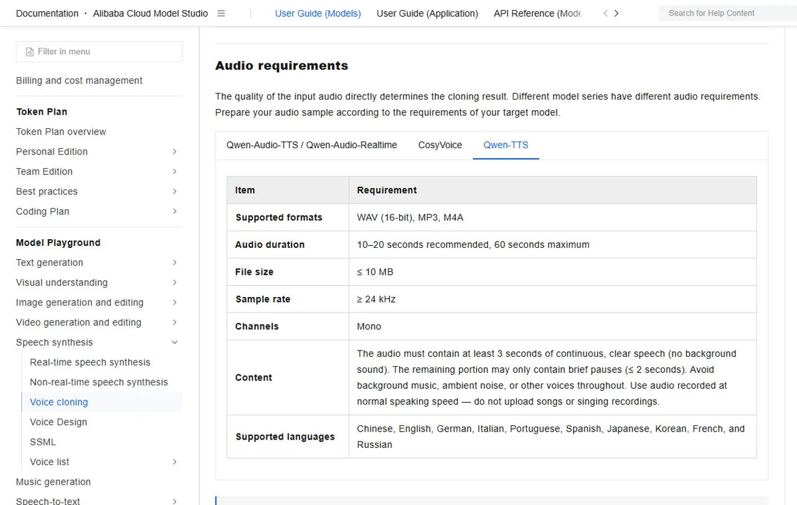797x505 pixels.
Task: Expand the Coding Plan section
Action: (174, 211)
